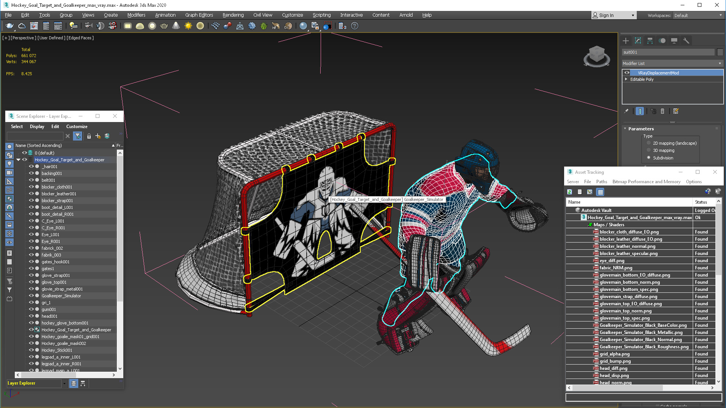Open the Workspaces Default dropdown

point(698,15)
